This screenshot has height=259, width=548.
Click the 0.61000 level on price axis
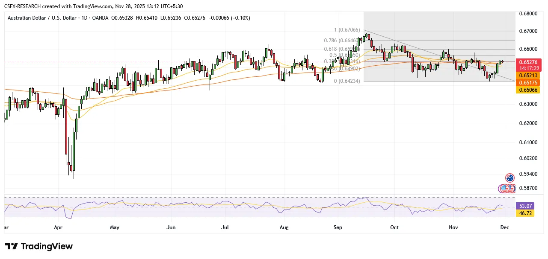[530, 142]
